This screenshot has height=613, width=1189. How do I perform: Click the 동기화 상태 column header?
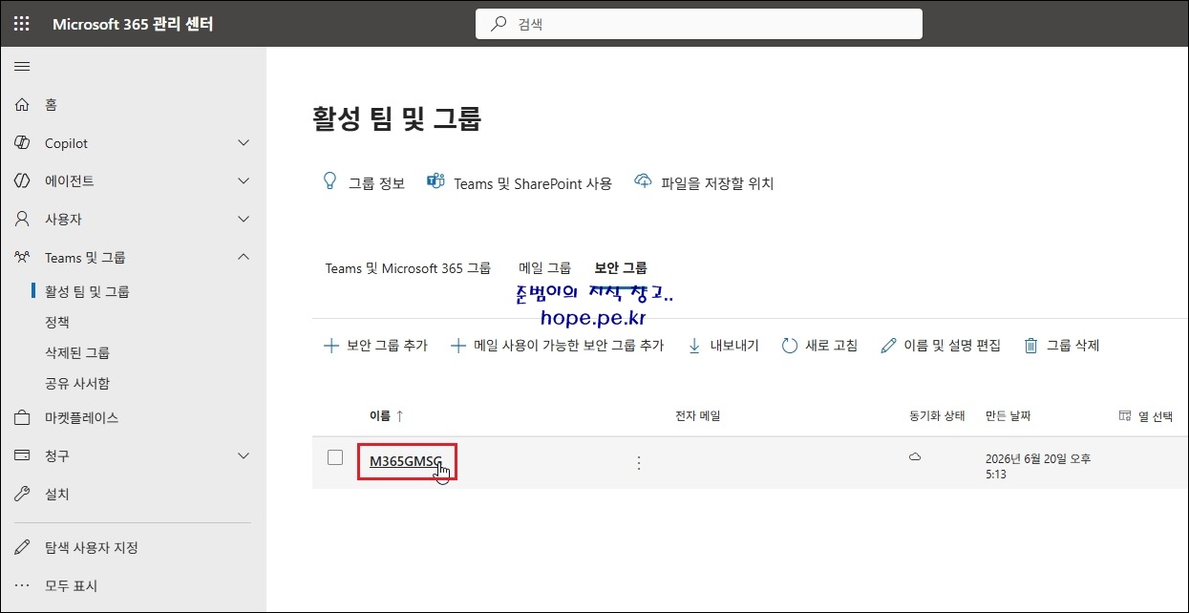pyautogui.click(x=938, y=415)
